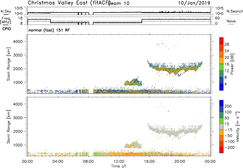Click '00:00' at the end of time axis
The height and width of the screenshot is (168, 243).
[210, 162]
